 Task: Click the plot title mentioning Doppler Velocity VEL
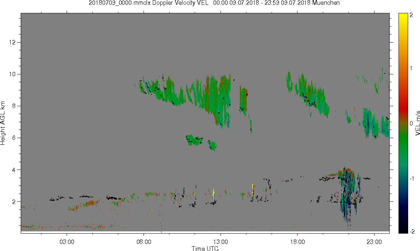click(214, 3)
